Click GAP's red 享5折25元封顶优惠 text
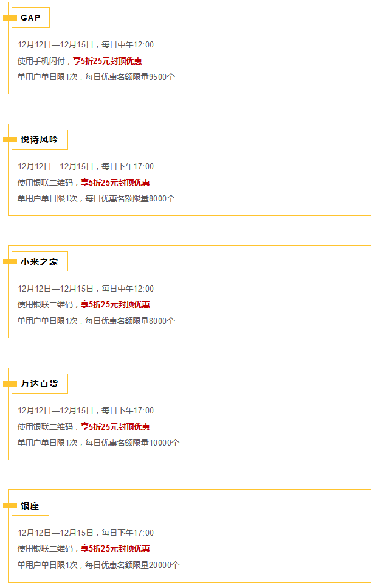 (107, 61)
